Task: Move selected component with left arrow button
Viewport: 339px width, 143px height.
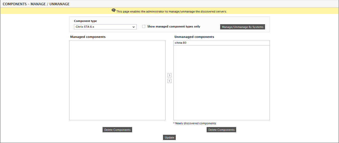Action: point(169,81)
